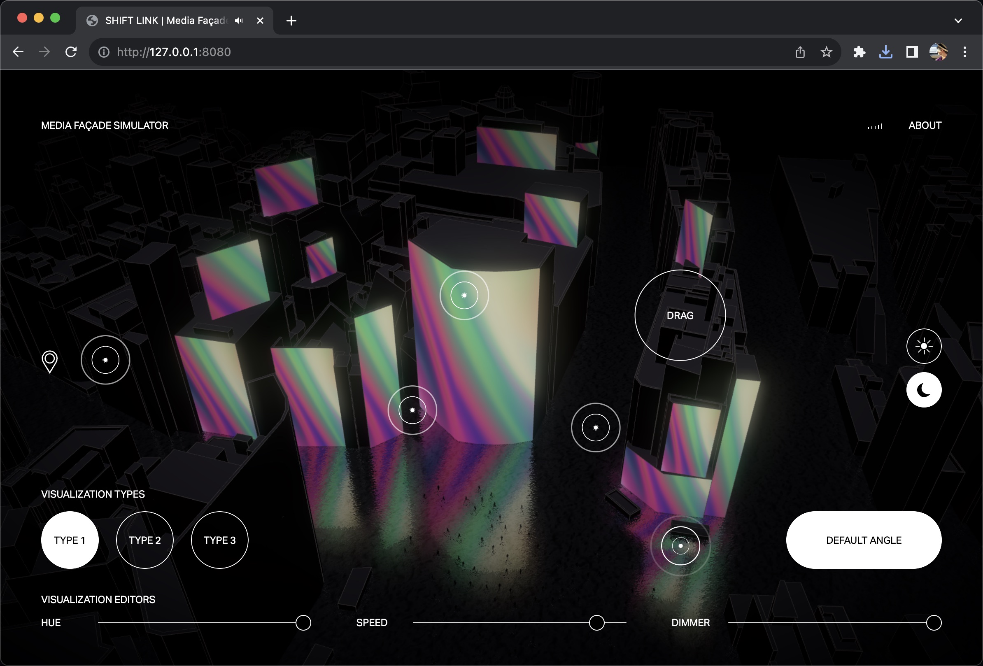Viewport: 983px width, 666px height.
Task: Click the share page icon
Action: coord(799,52)
